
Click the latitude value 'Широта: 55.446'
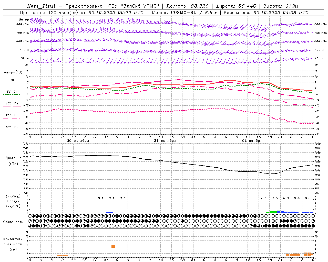235,6
